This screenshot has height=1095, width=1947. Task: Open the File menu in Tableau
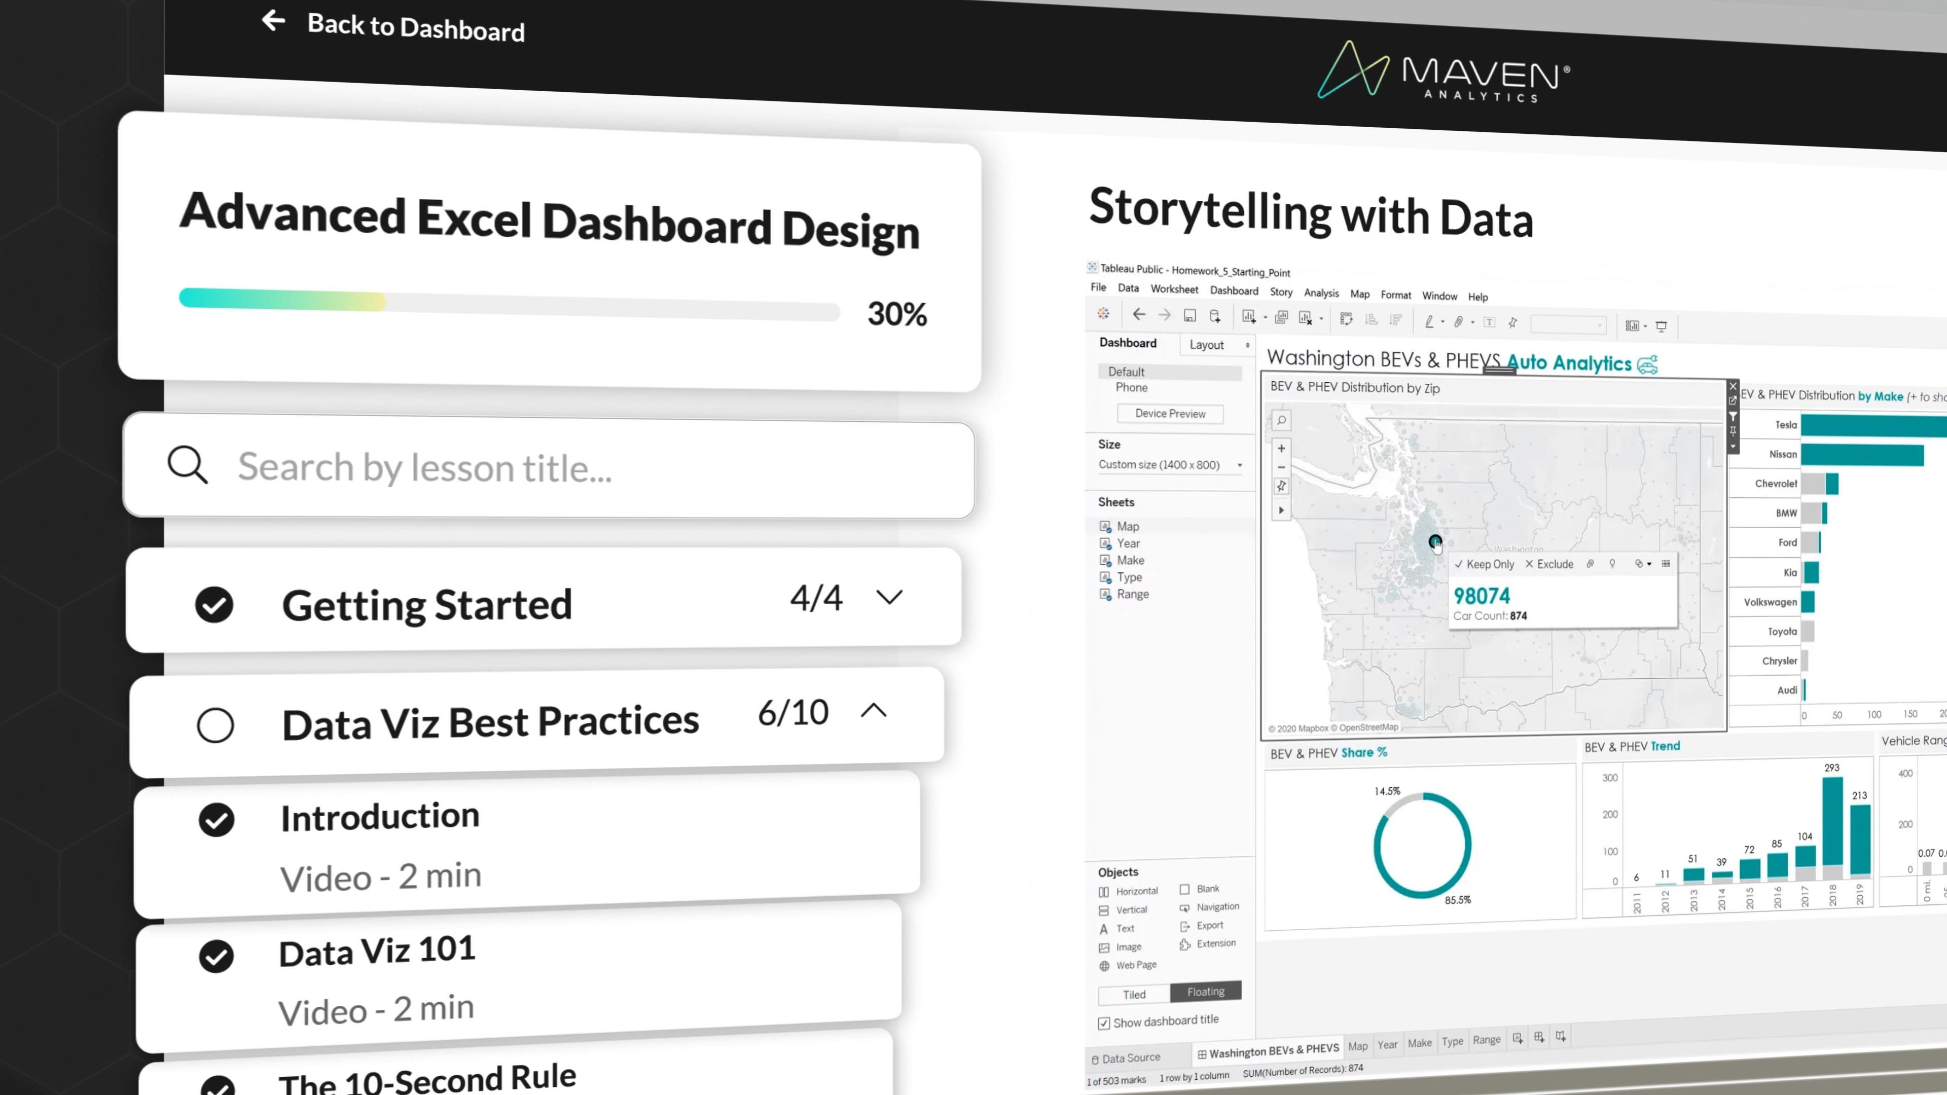1098,287
